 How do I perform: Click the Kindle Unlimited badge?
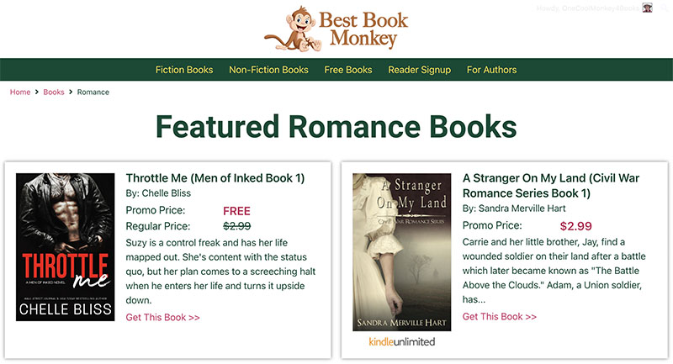[x=402, y=342]
